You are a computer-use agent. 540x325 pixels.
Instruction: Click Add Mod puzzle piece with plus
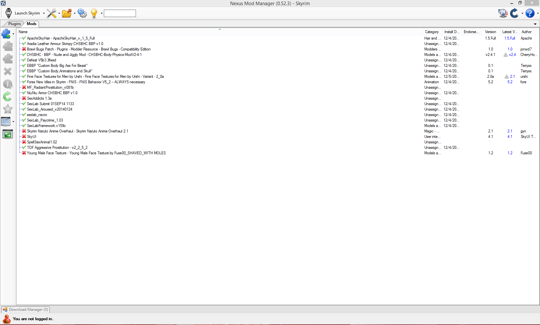point(6,34)
